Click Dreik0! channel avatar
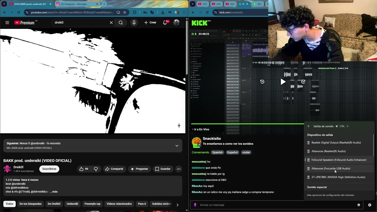Image resolution: width=377 pixels, height=212 pixels. [7, 169]
